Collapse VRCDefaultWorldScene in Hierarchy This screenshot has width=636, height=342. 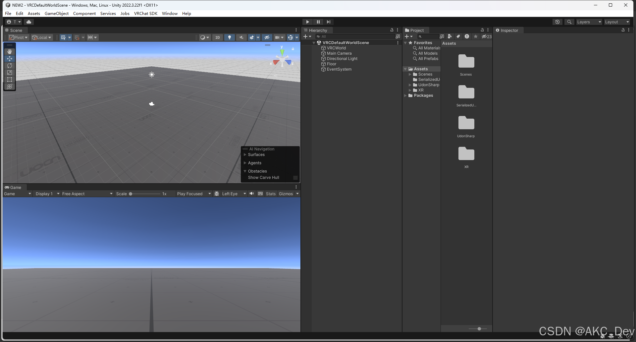click(x=314, y=43)
